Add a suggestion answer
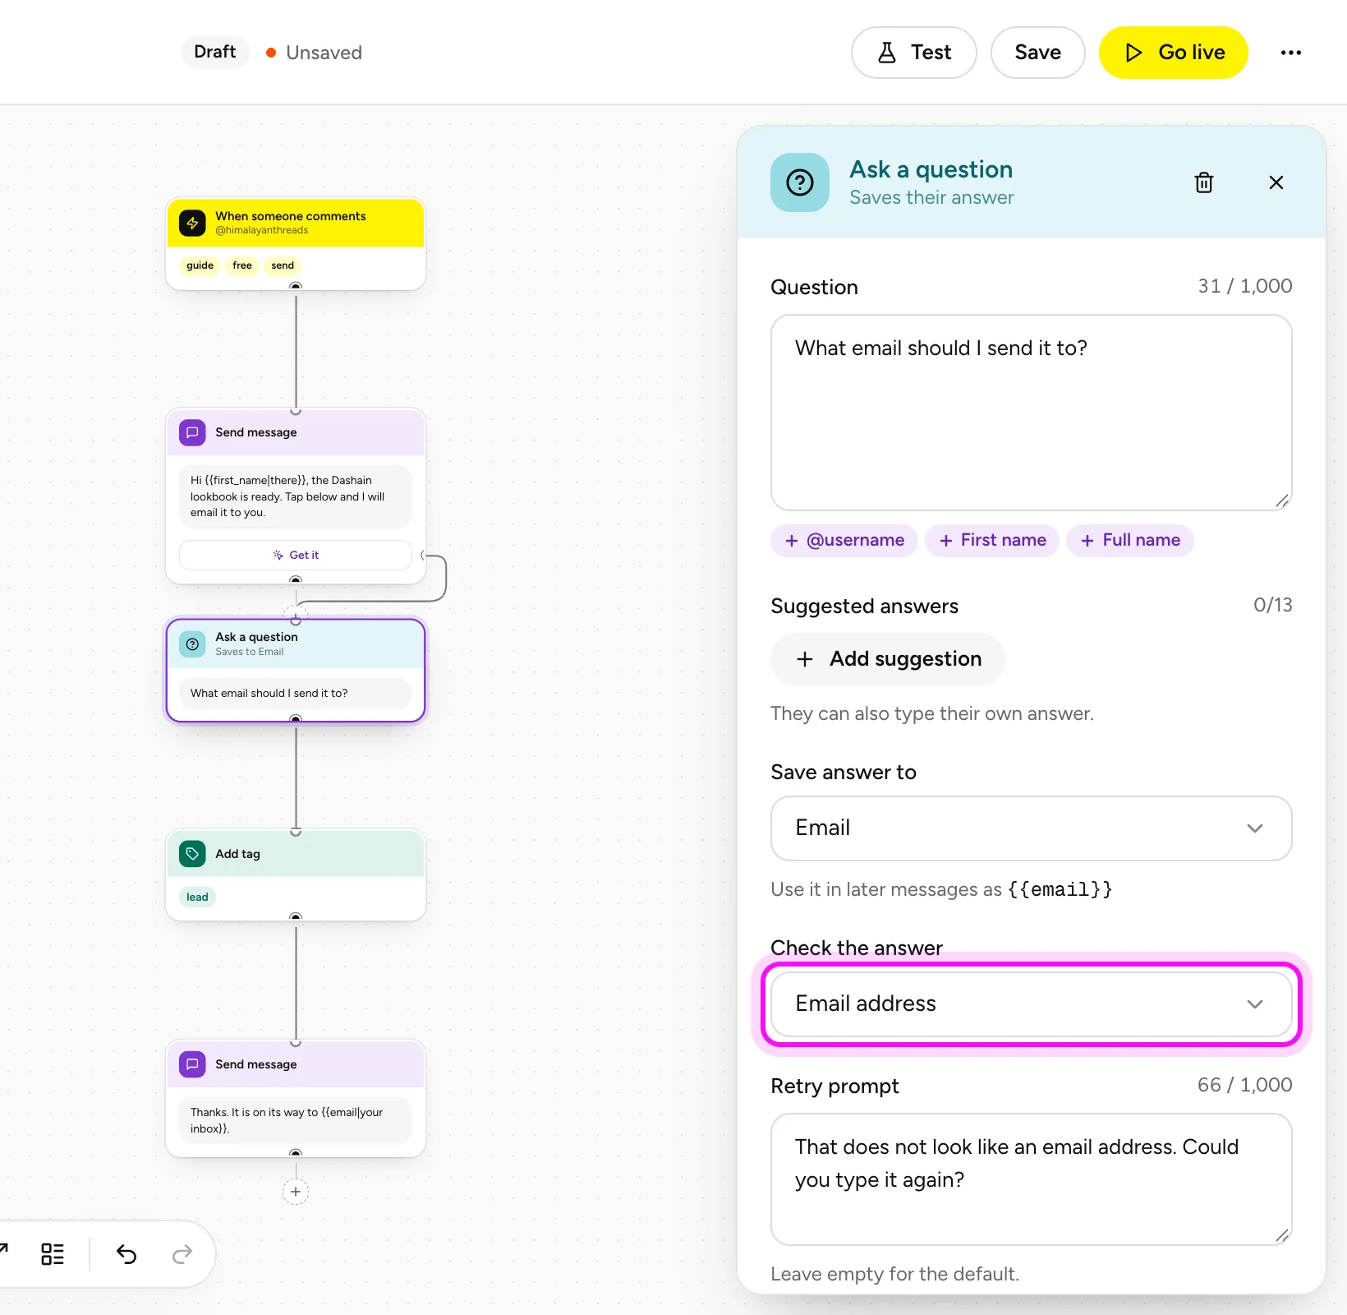 888,659
